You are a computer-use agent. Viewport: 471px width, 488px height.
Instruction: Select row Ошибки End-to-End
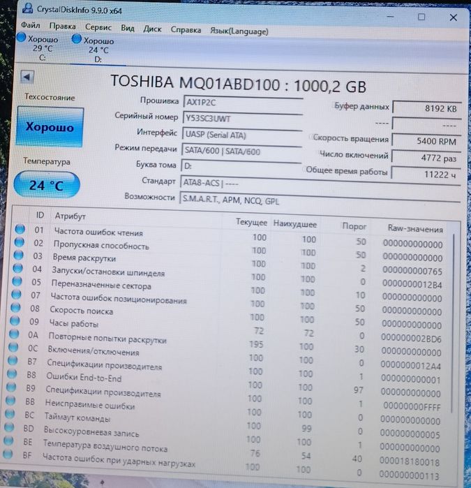pyautogui.click(x=224, y=383)
